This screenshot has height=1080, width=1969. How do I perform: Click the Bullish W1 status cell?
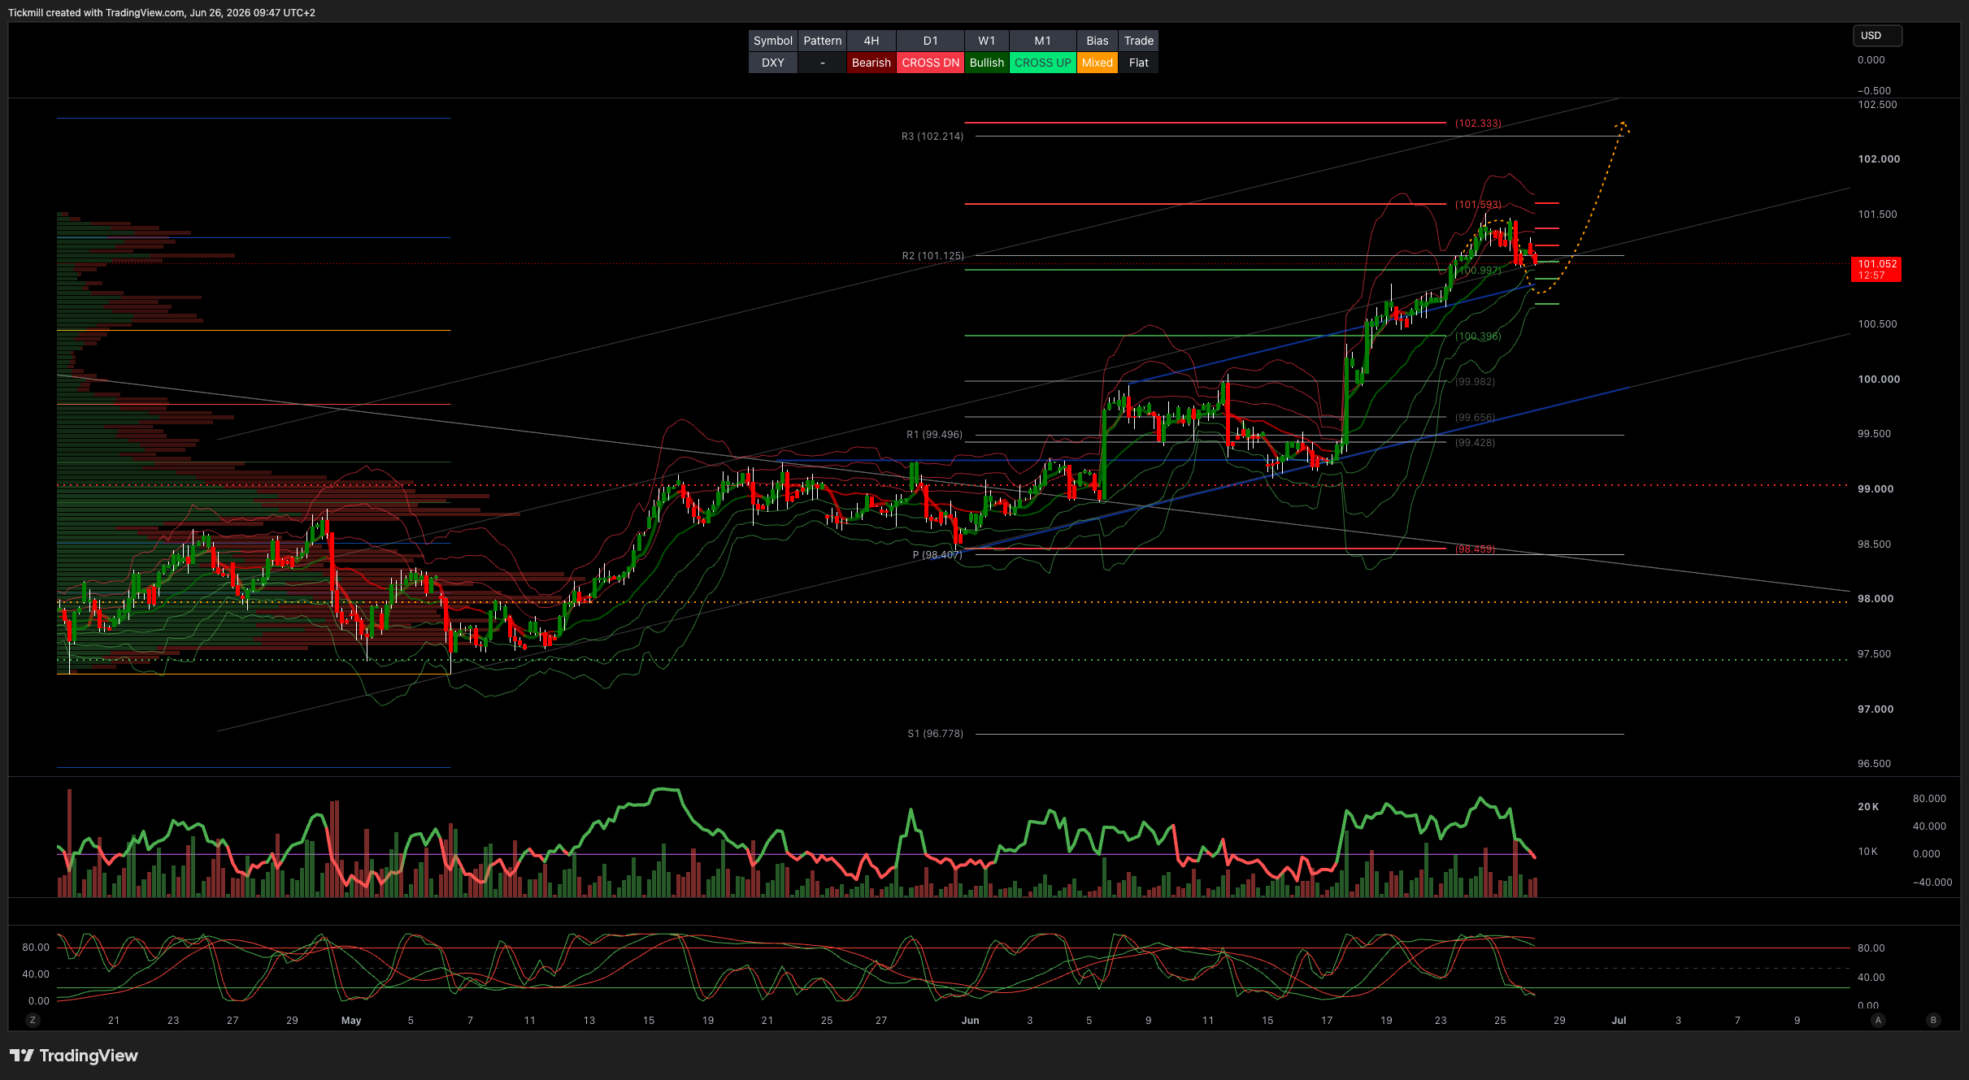(986, 63)
